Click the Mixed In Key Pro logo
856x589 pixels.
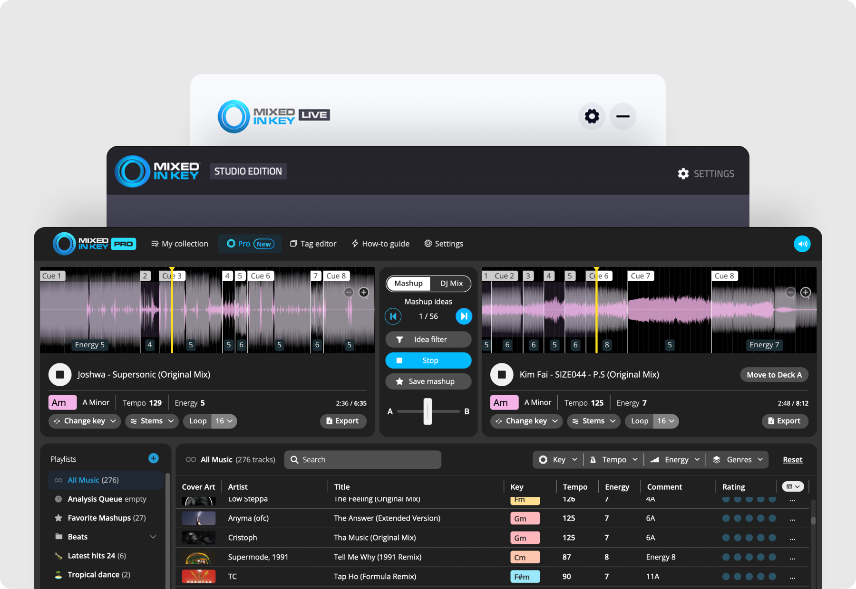pyautogui.click(x=95, y=244)
